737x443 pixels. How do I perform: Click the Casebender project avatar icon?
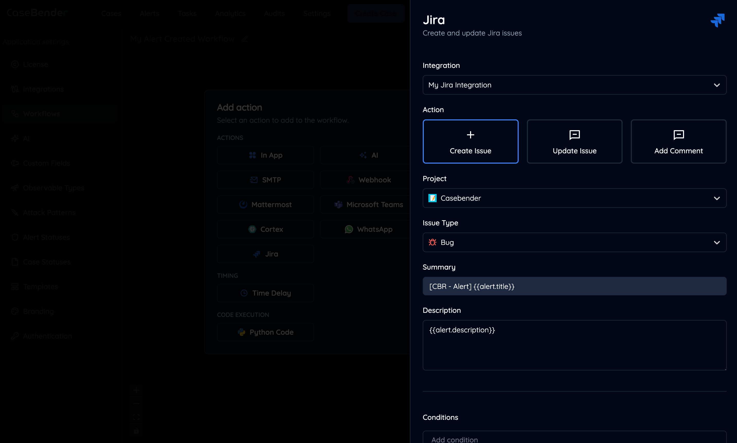click(432, 198)
